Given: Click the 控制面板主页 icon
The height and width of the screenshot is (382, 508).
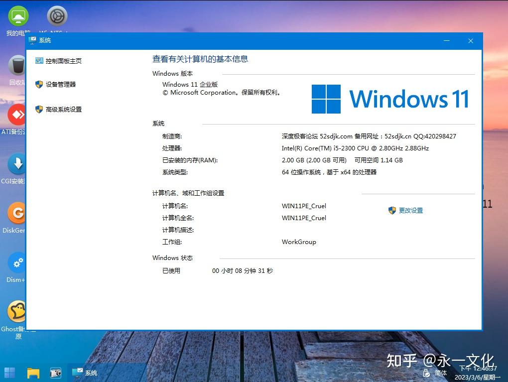Looking at the screenshot, I should 39,61.
